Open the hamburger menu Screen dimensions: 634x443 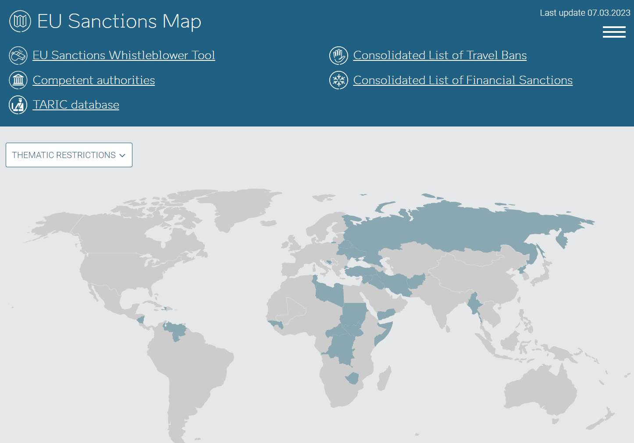click(x=614, y=32)
